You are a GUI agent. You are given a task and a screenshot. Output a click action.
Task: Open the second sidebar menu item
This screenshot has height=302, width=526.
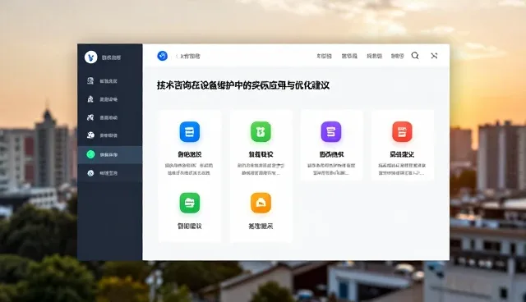tap(109, 99)
